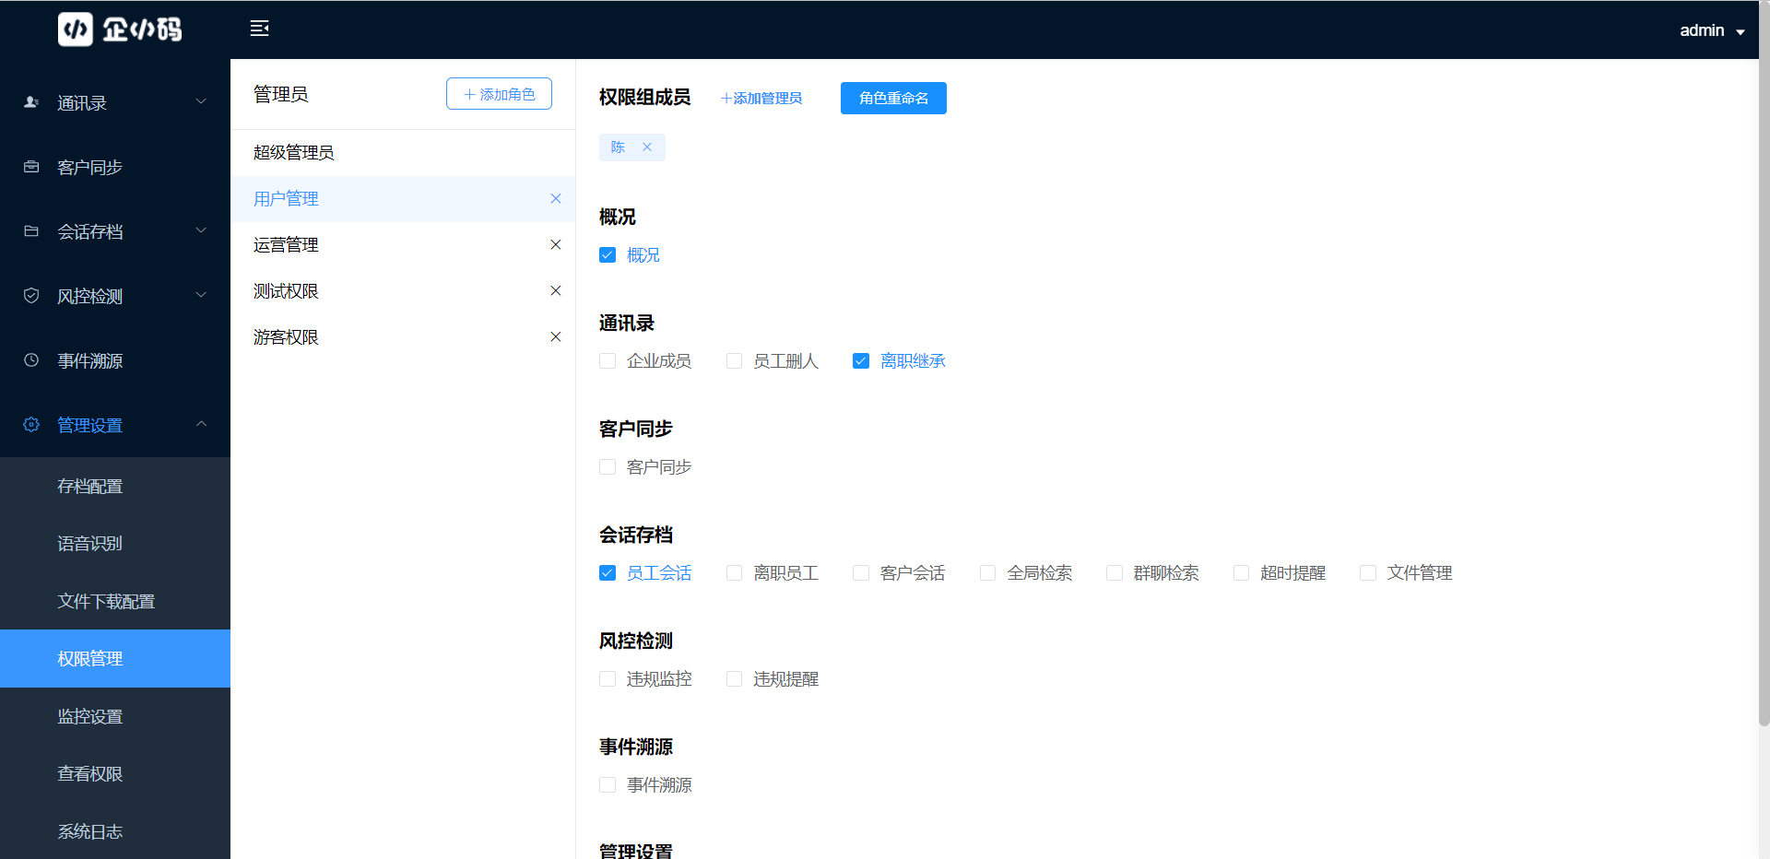Enable the 群聊检索 permission
This screenshot has width=1770, height=859.
tap(1115, 573)
